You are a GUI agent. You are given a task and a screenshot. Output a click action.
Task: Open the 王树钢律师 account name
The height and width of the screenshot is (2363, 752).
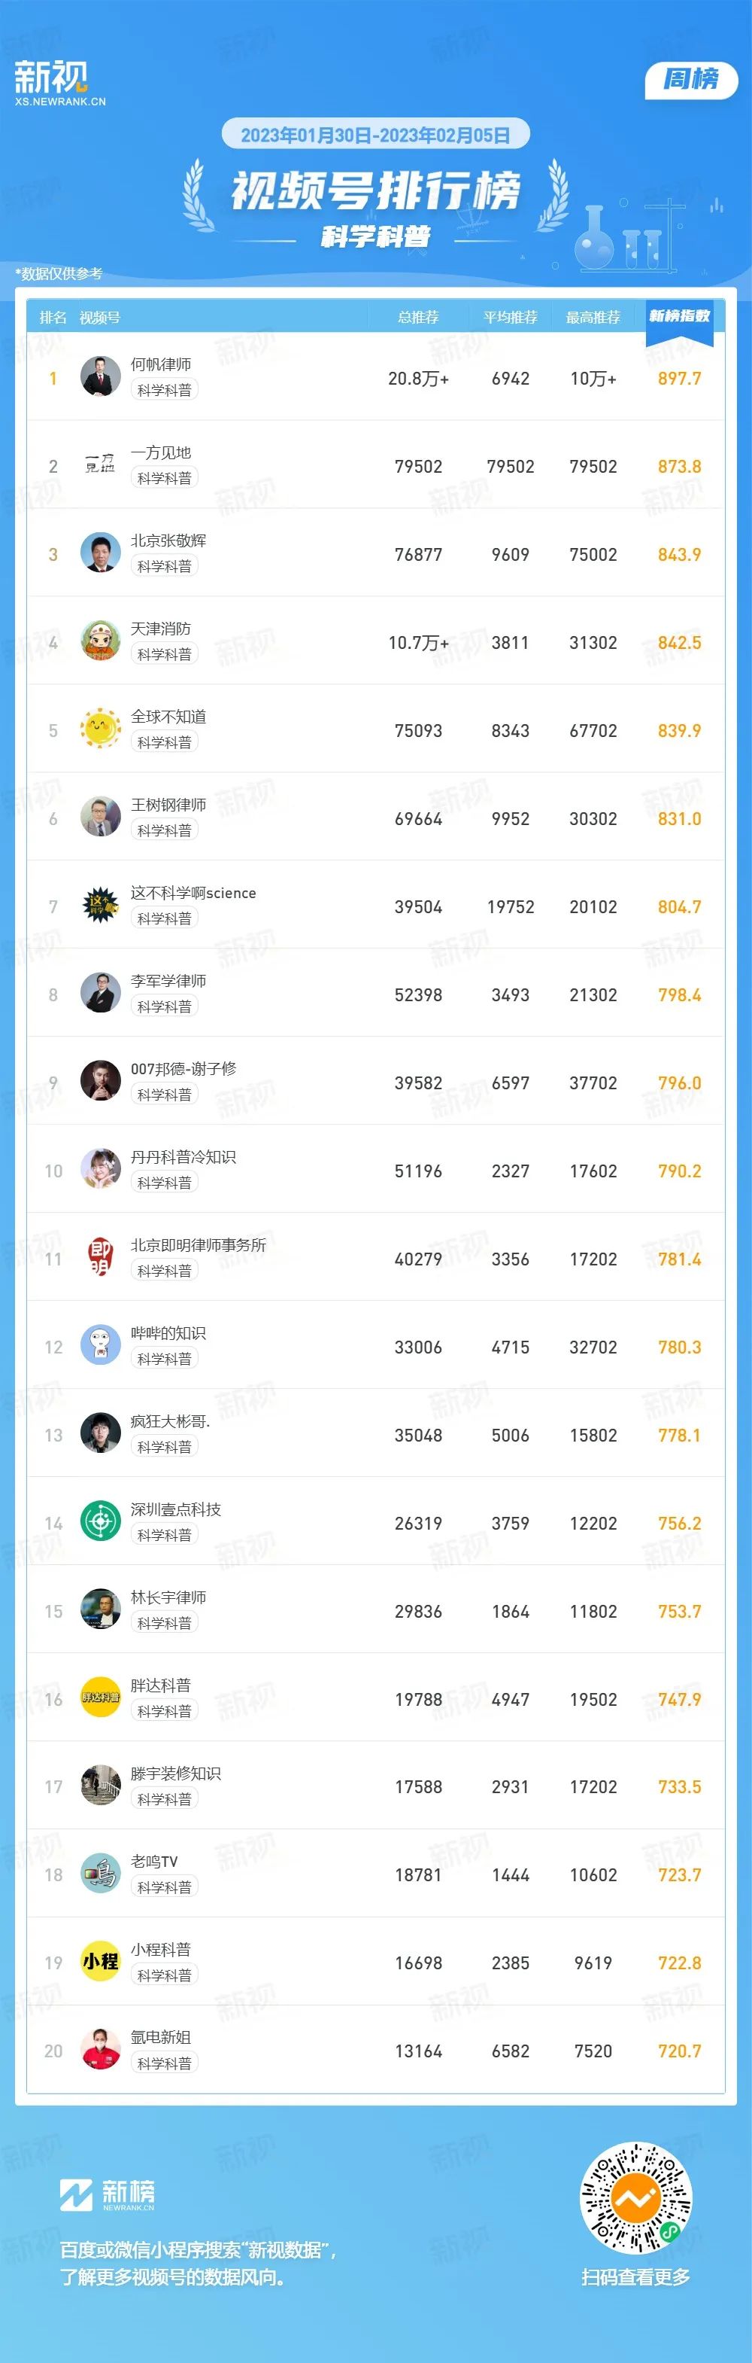click(x=168, y=805)
